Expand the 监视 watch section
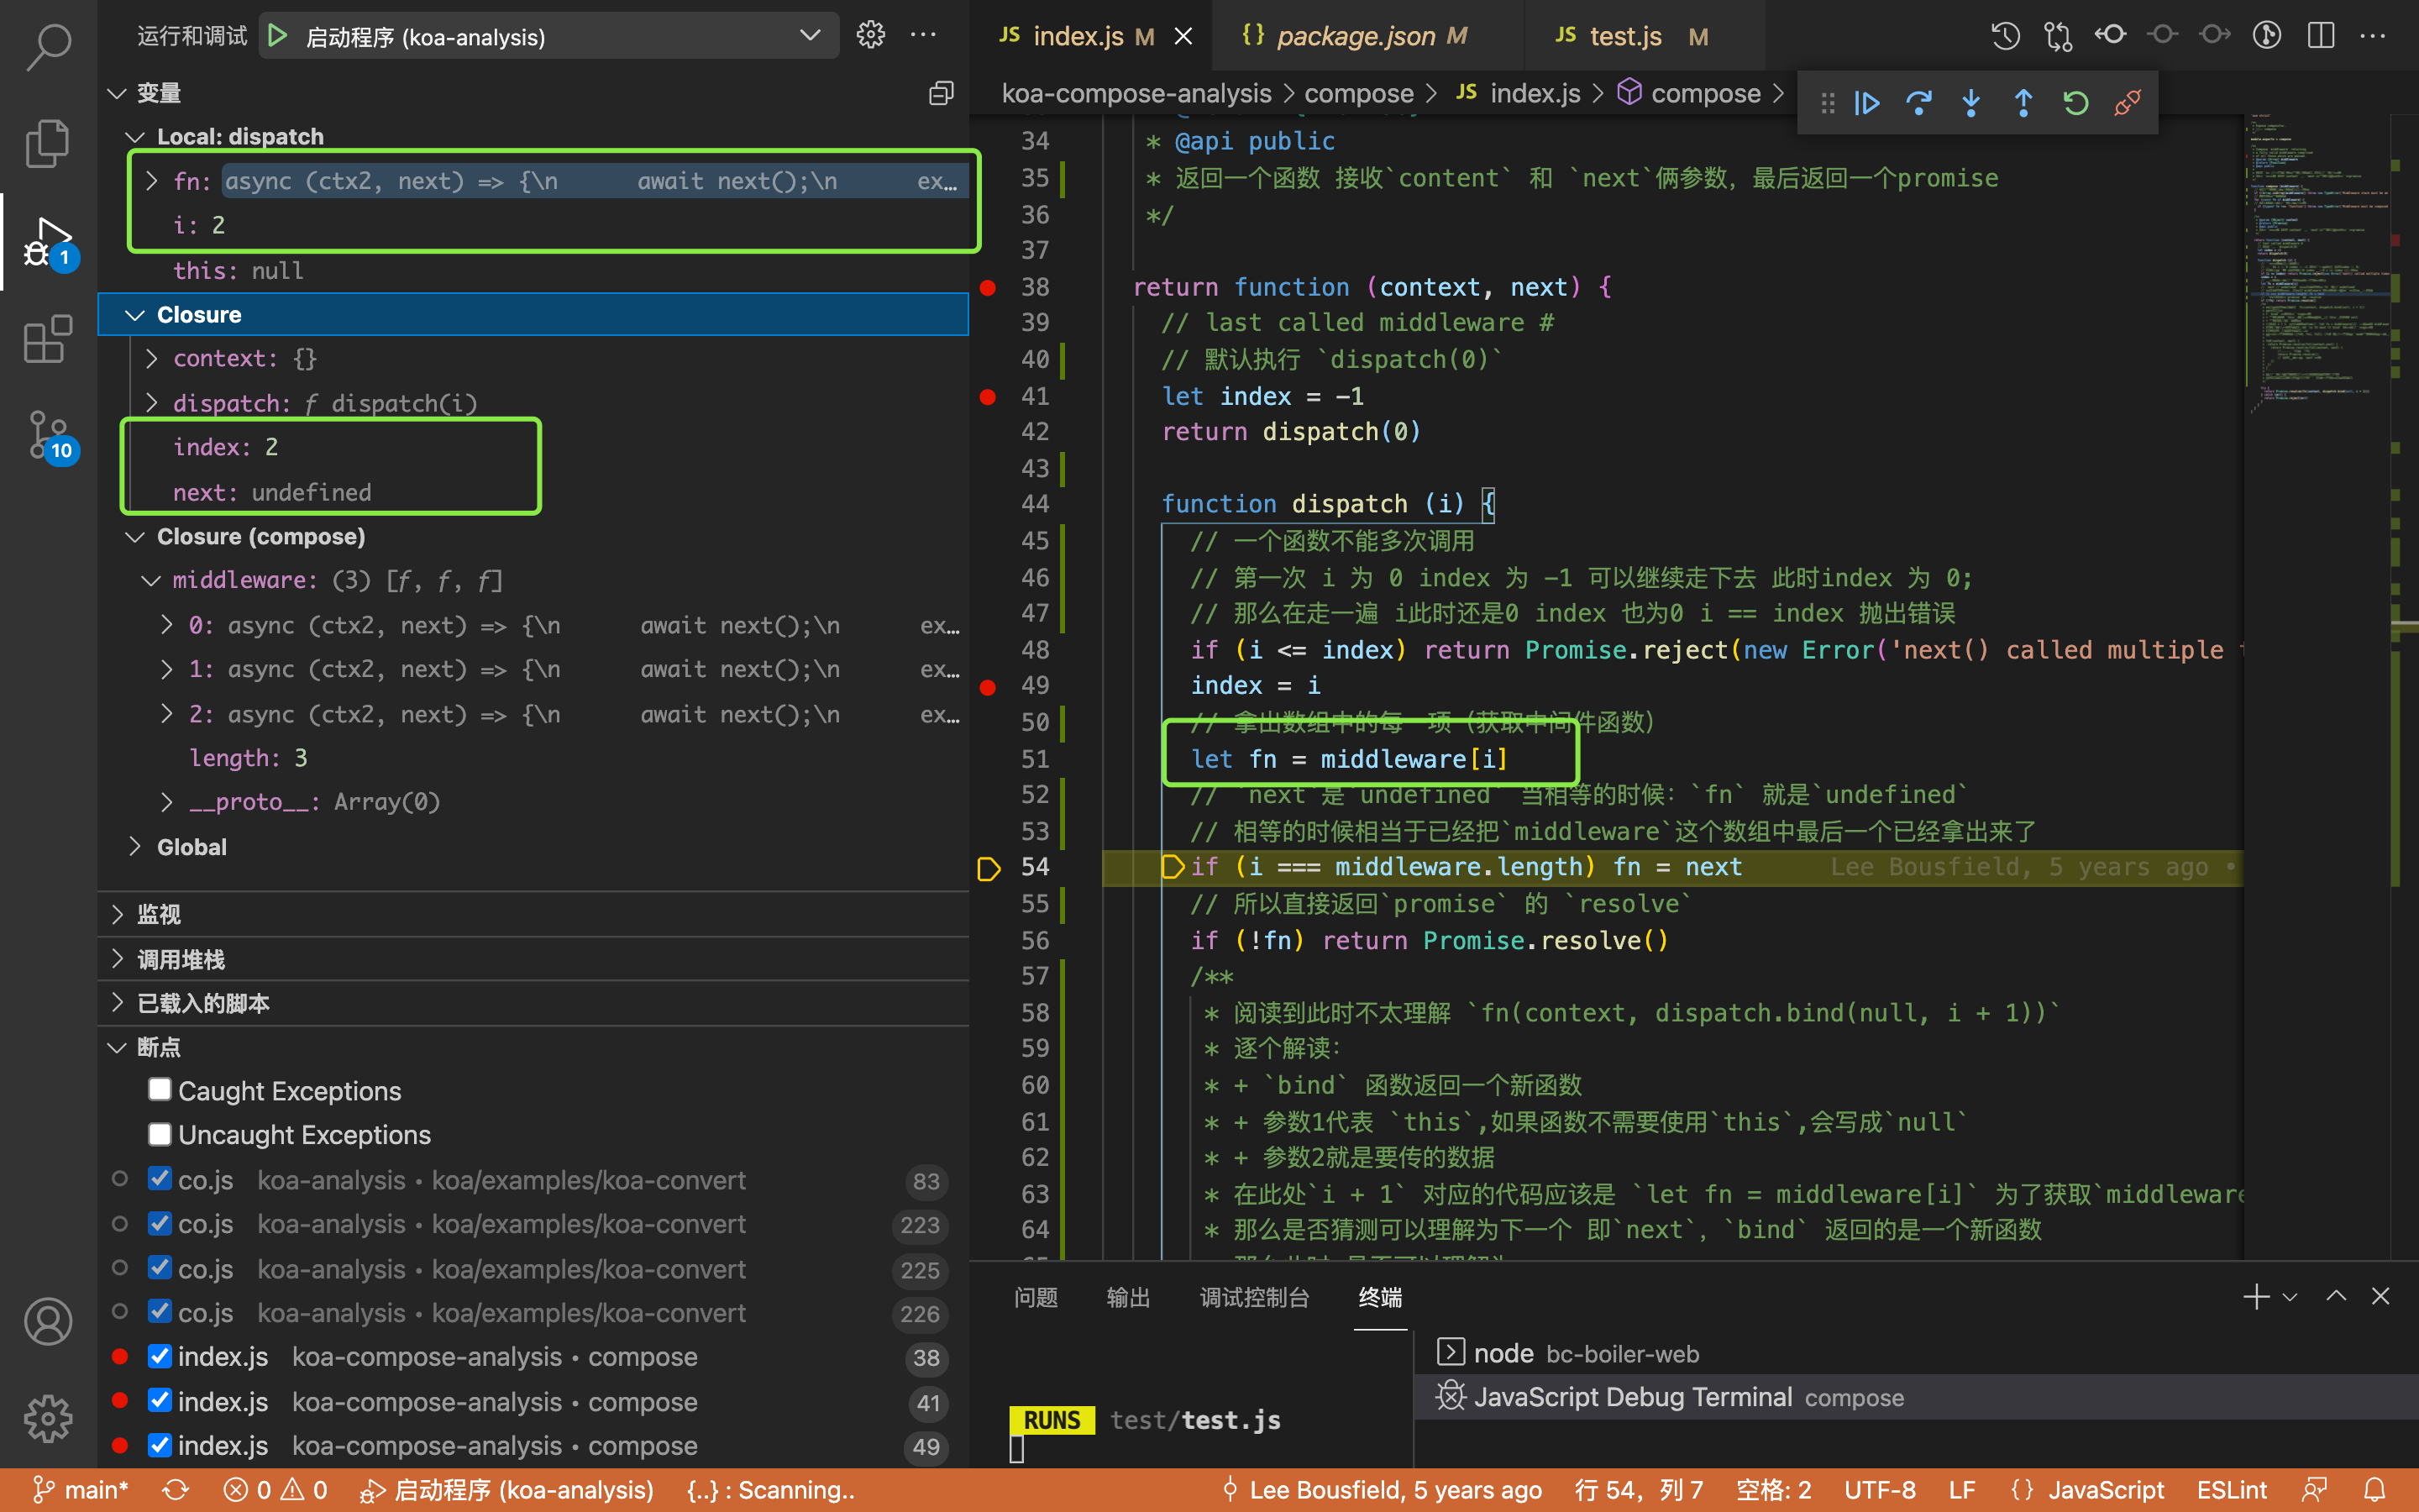Screen dimensions: 2419x1512 point(534,914)
